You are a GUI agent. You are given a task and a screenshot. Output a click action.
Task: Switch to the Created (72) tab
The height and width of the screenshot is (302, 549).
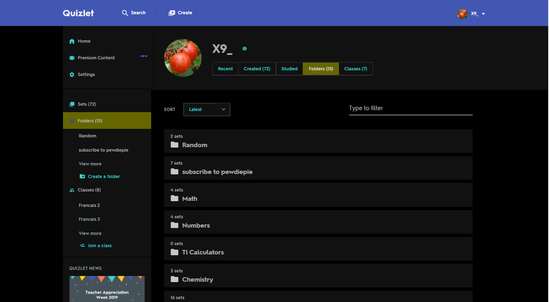pyautogui.click(x=257, y=69)
